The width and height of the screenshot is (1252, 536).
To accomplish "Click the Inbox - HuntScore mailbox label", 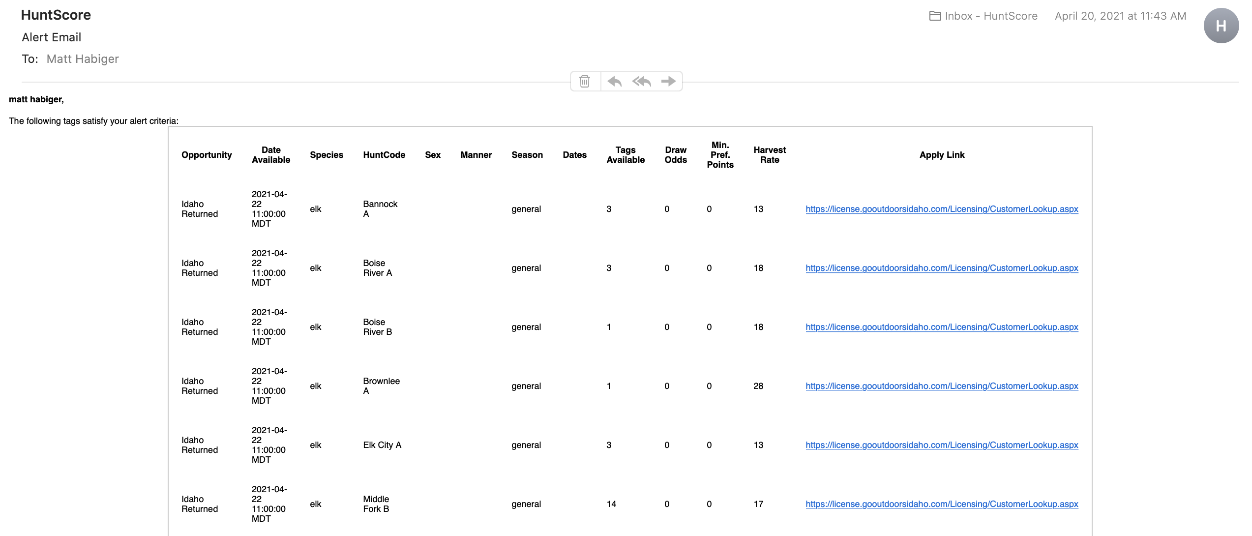I will point(991,16).
